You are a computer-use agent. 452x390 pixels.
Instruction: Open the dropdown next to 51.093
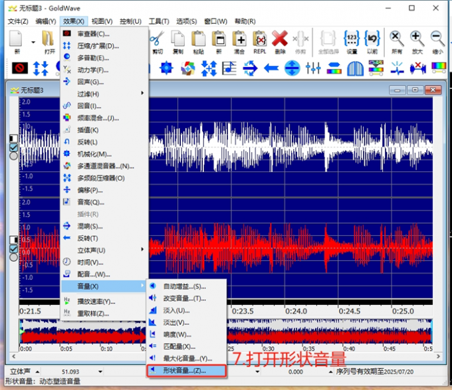100,371
